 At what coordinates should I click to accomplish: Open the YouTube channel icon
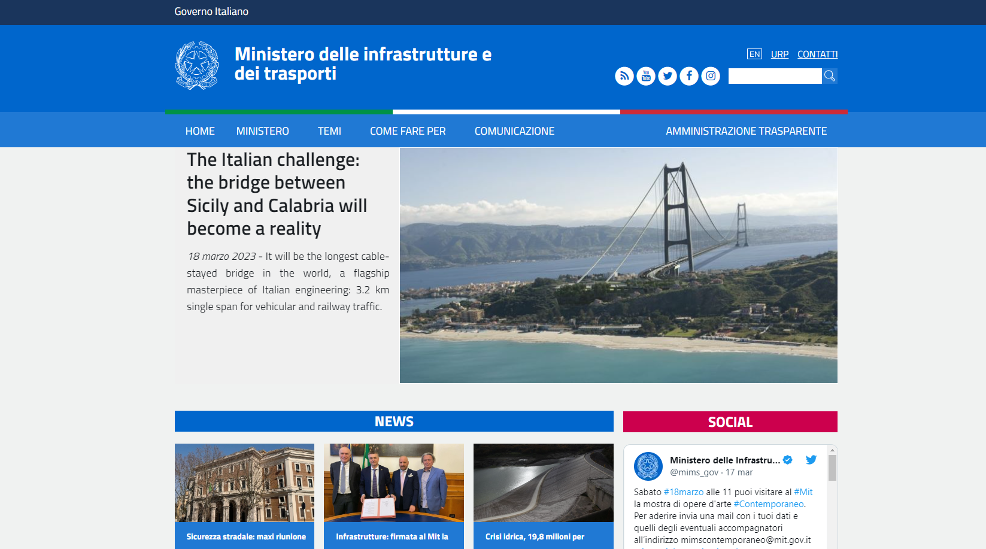pyautogui.click(x=646, y=76)
